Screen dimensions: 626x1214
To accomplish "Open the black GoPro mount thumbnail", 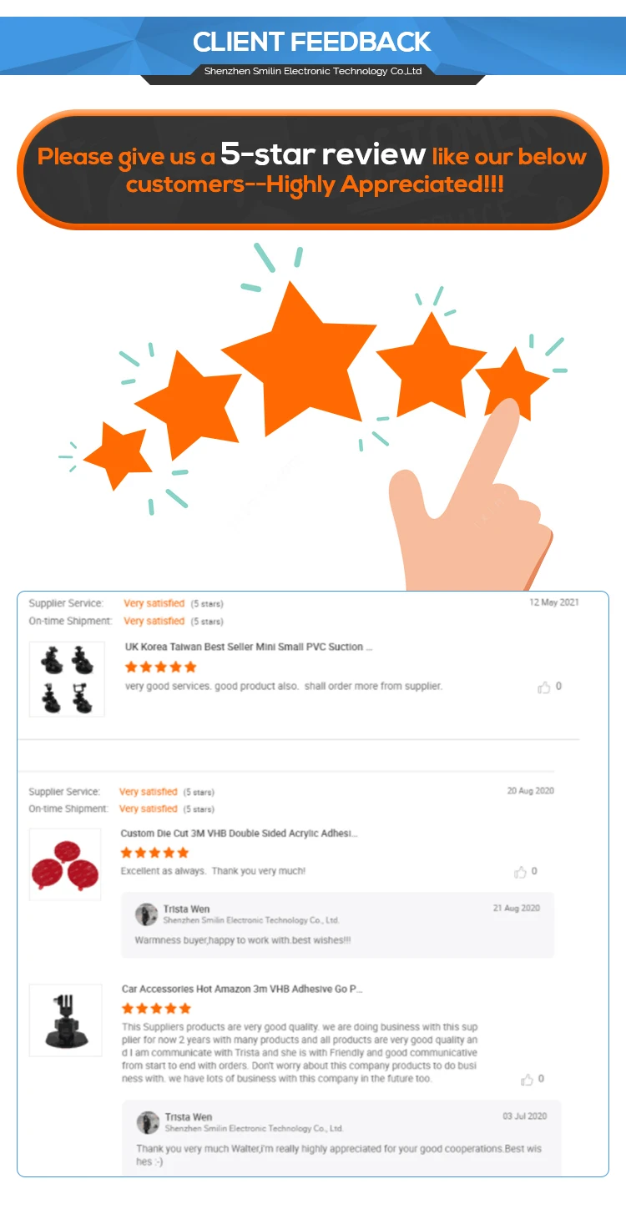I will point(65,1020).
